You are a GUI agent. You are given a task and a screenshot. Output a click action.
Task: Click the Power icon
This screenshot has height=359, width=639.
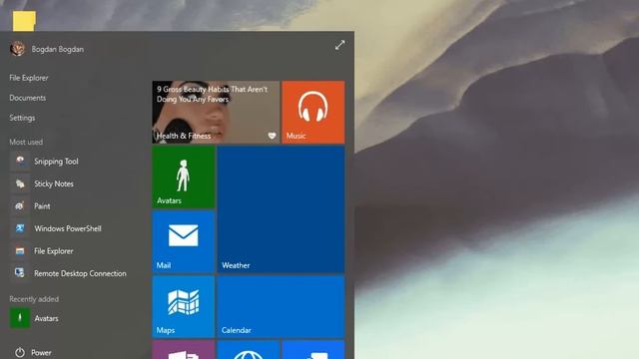point(20,352)
